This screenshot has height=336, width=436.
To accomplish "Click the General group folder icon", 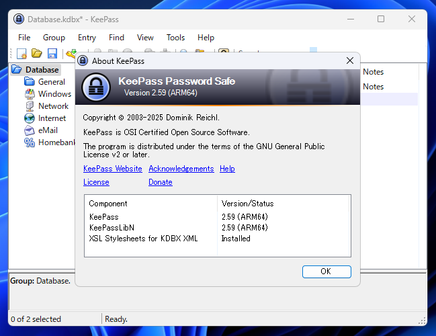I will [29, 82].
